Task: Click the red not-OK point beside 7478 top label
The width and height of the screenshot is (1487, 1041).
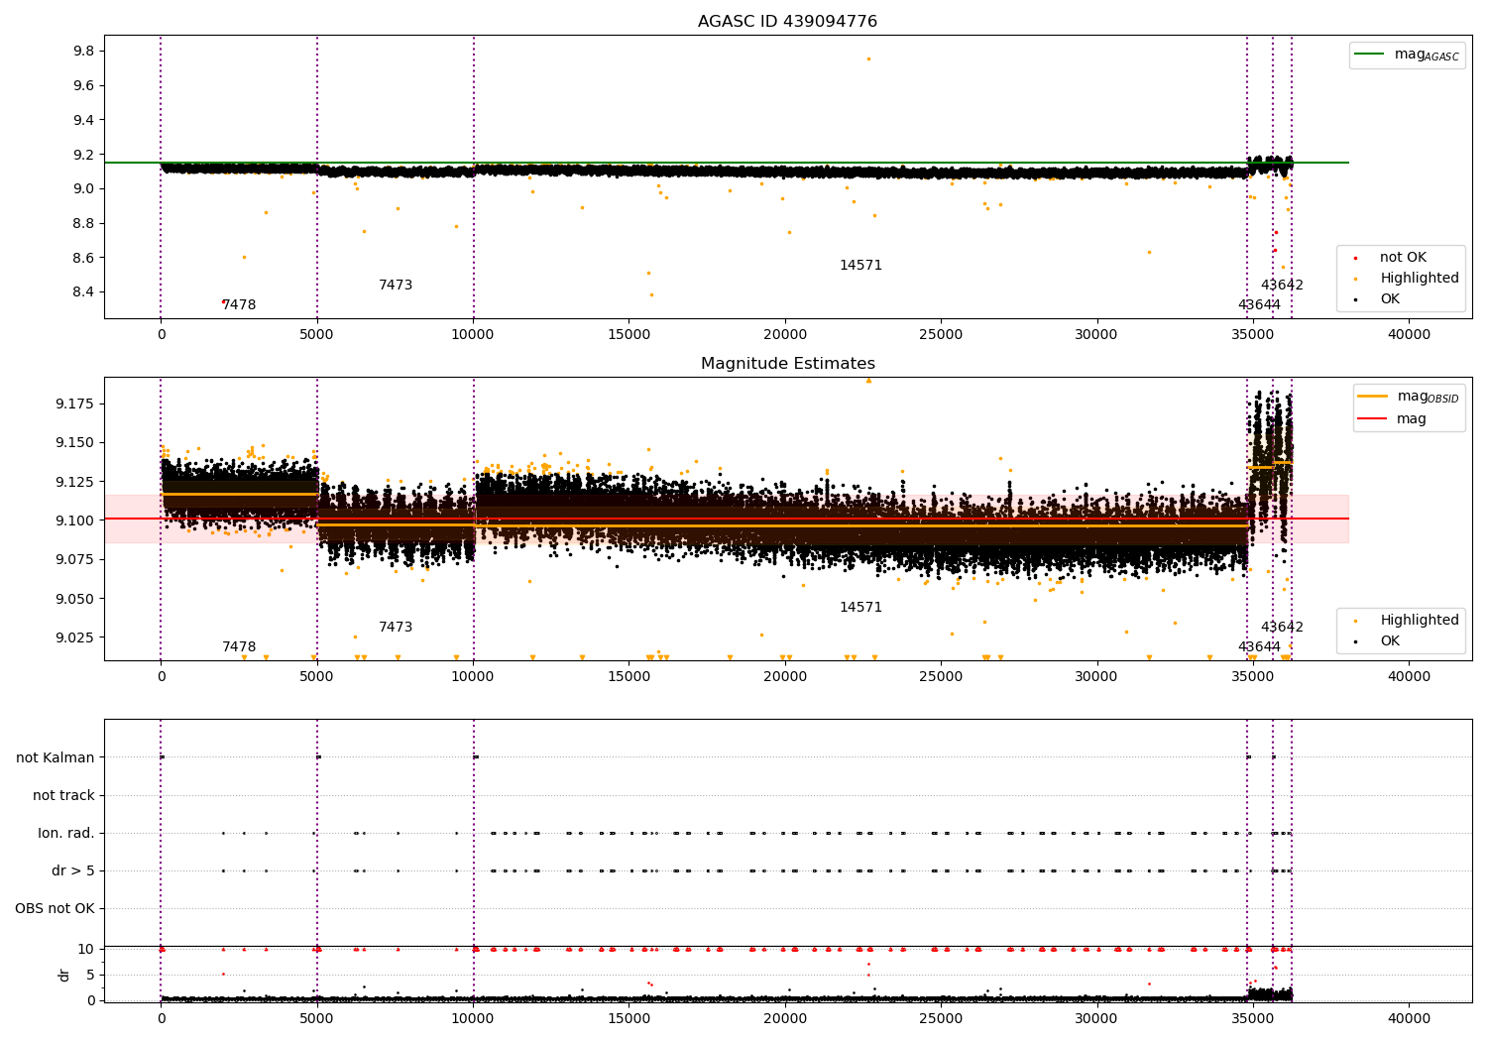Action: [223, 301]
